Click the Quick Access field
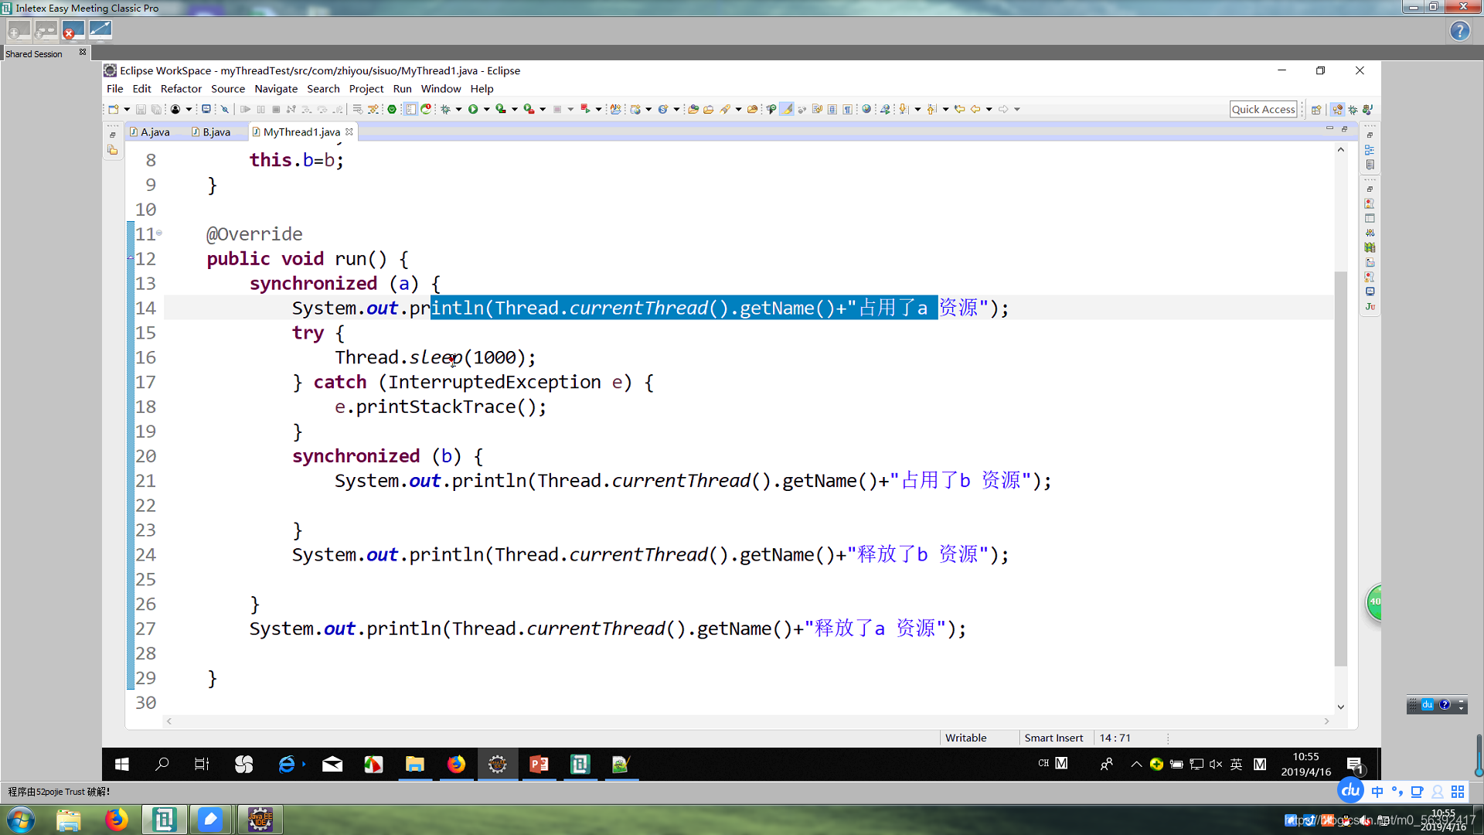 [x=1263, y=109]
